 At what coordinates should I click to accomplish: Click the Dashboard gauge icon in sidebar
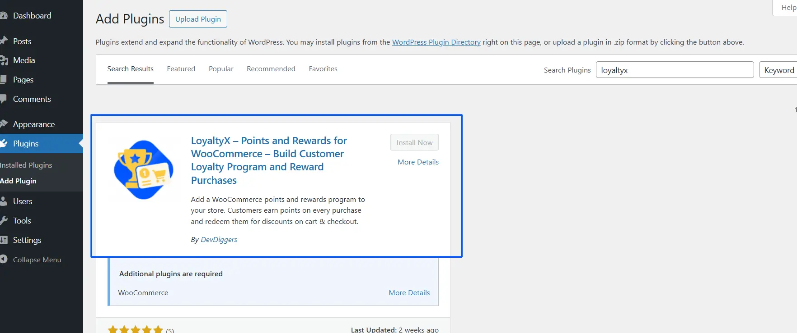coord(4,16)
